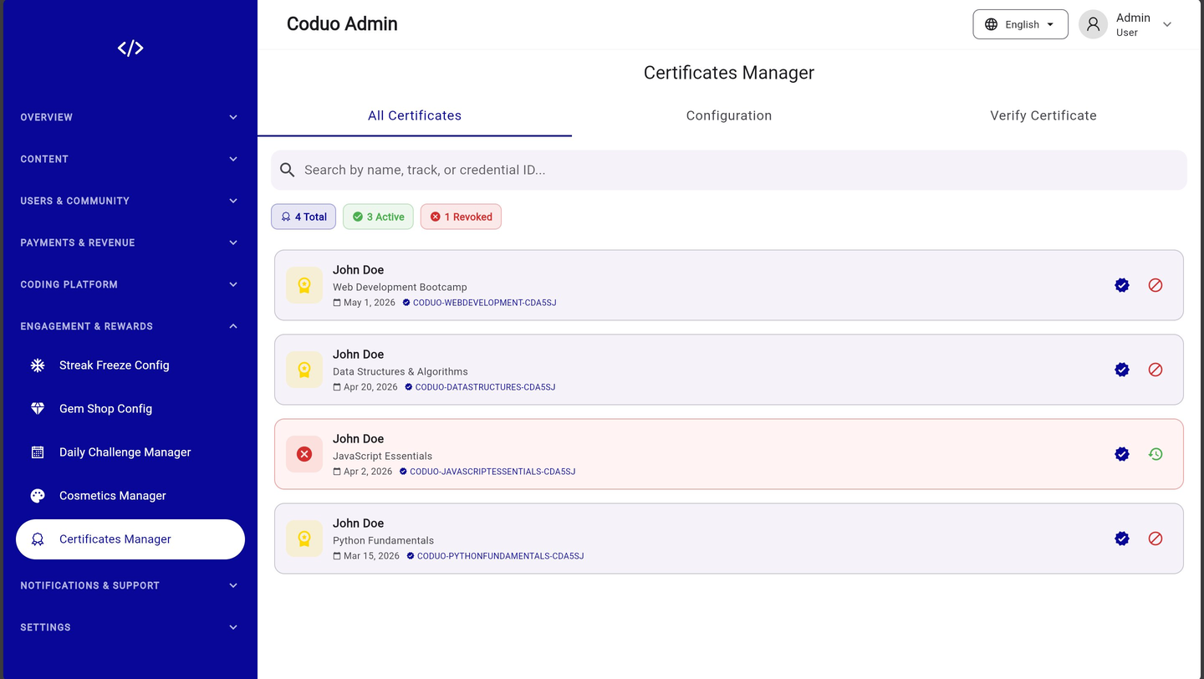Screen dimensions: 1204x679
Task: Verify the JavaScript Essentials certificate
Action: coord(1122,454)
